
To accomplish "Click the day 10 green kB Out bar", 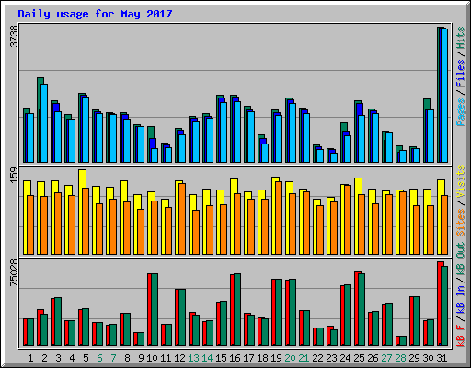I will (x=155, y=309).
